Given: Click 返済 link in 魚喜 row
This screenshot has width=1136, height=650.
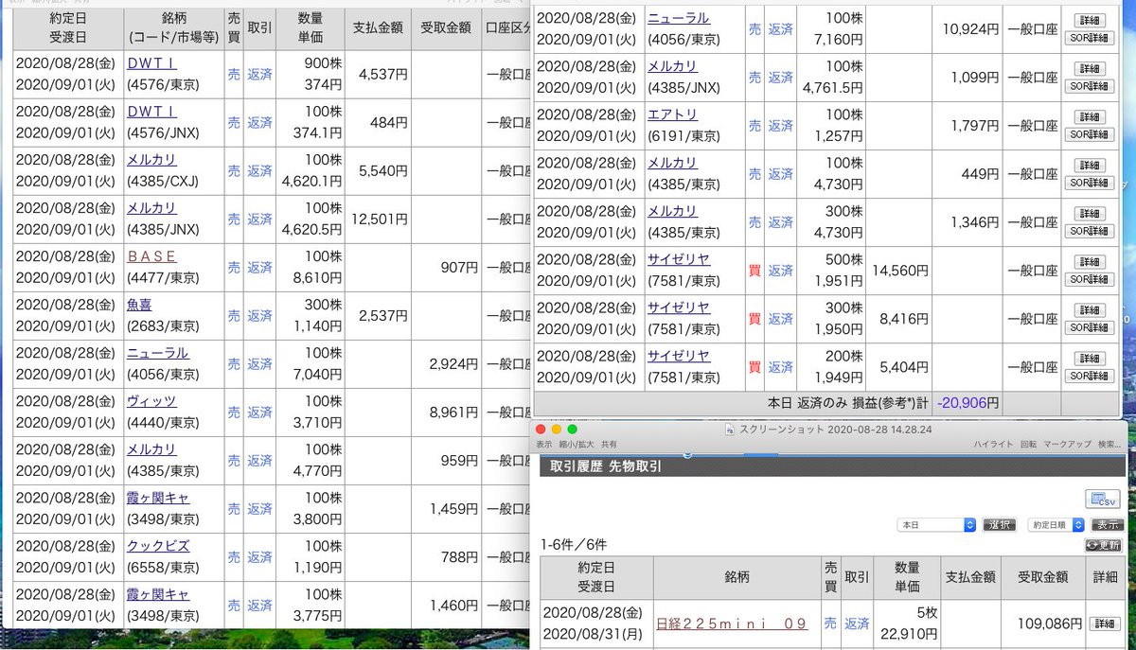Looking at the screenshot, I should [259, 316].
